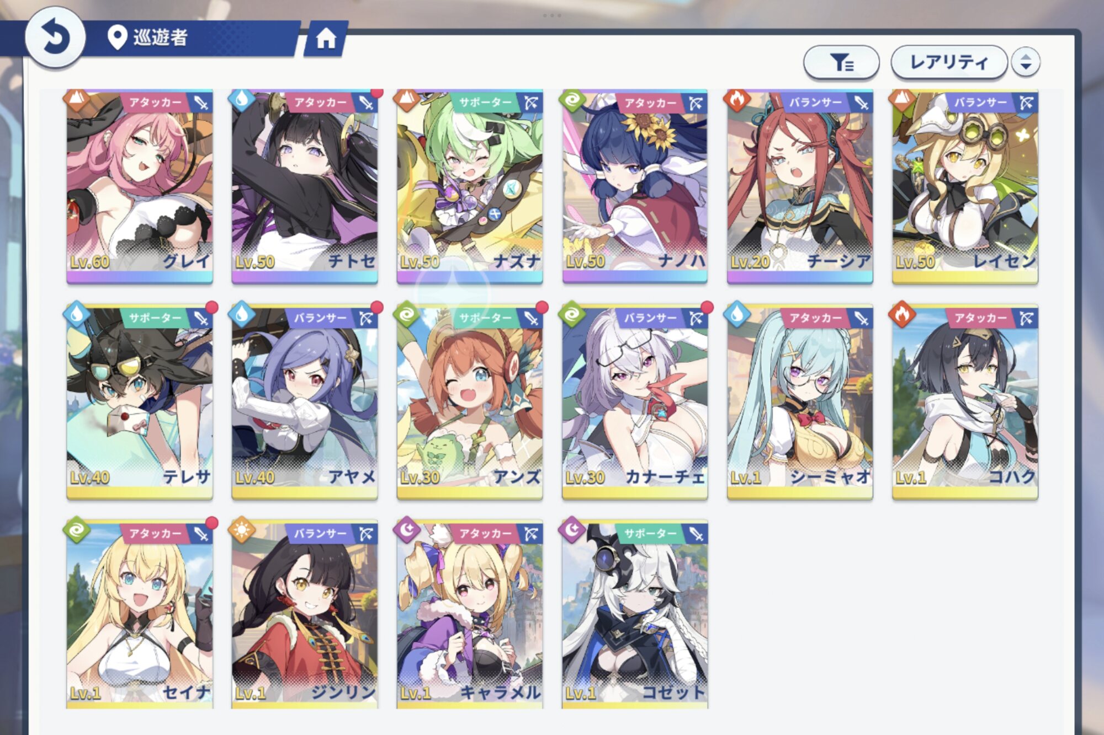Open the filter funnel icon button

coord(841,62)
